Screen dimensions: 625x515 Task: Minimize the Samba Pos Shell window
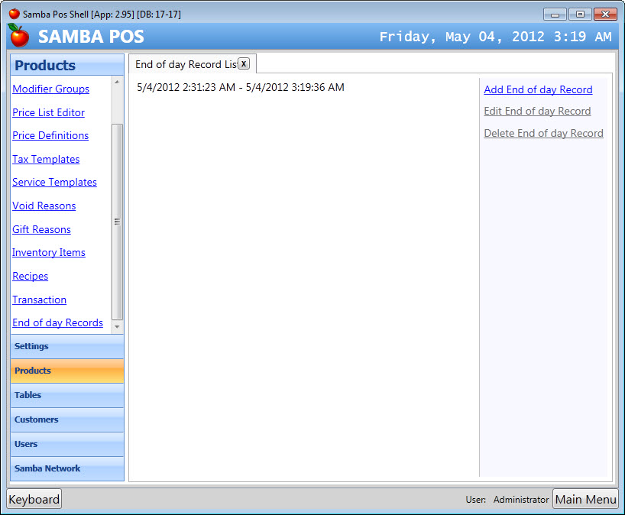tap(555, 15)
